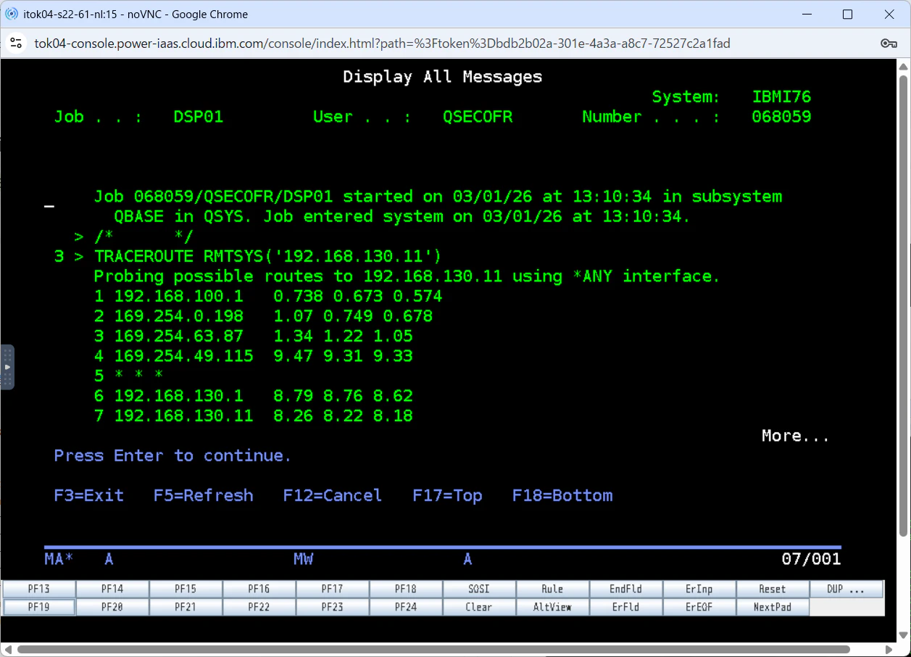Click the PF13 key button
The width and height of the screenshot is (911, 657).
coord(39,589)
